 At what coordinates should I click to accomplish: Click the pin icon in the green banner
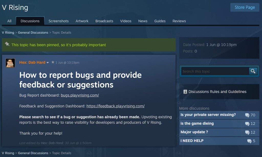[x=7, y=44]
